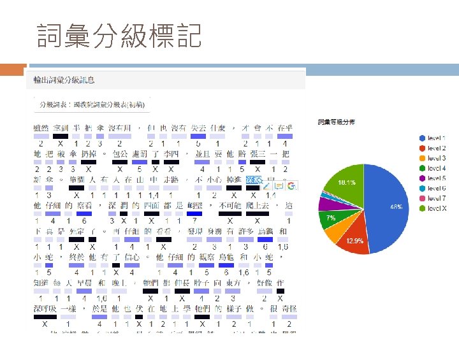This screenshot has height=344, width=459.
Task: Click the word 雖然
Action: point(41,128)
